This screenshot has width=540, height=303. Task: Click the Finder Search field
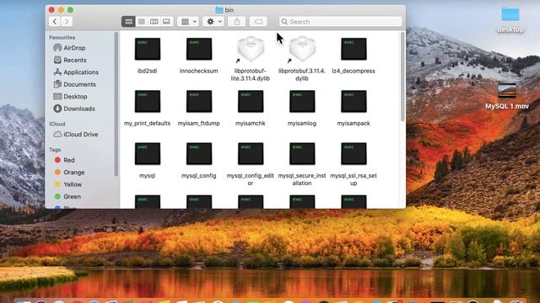pyautogui.click(x=340, y=22)
